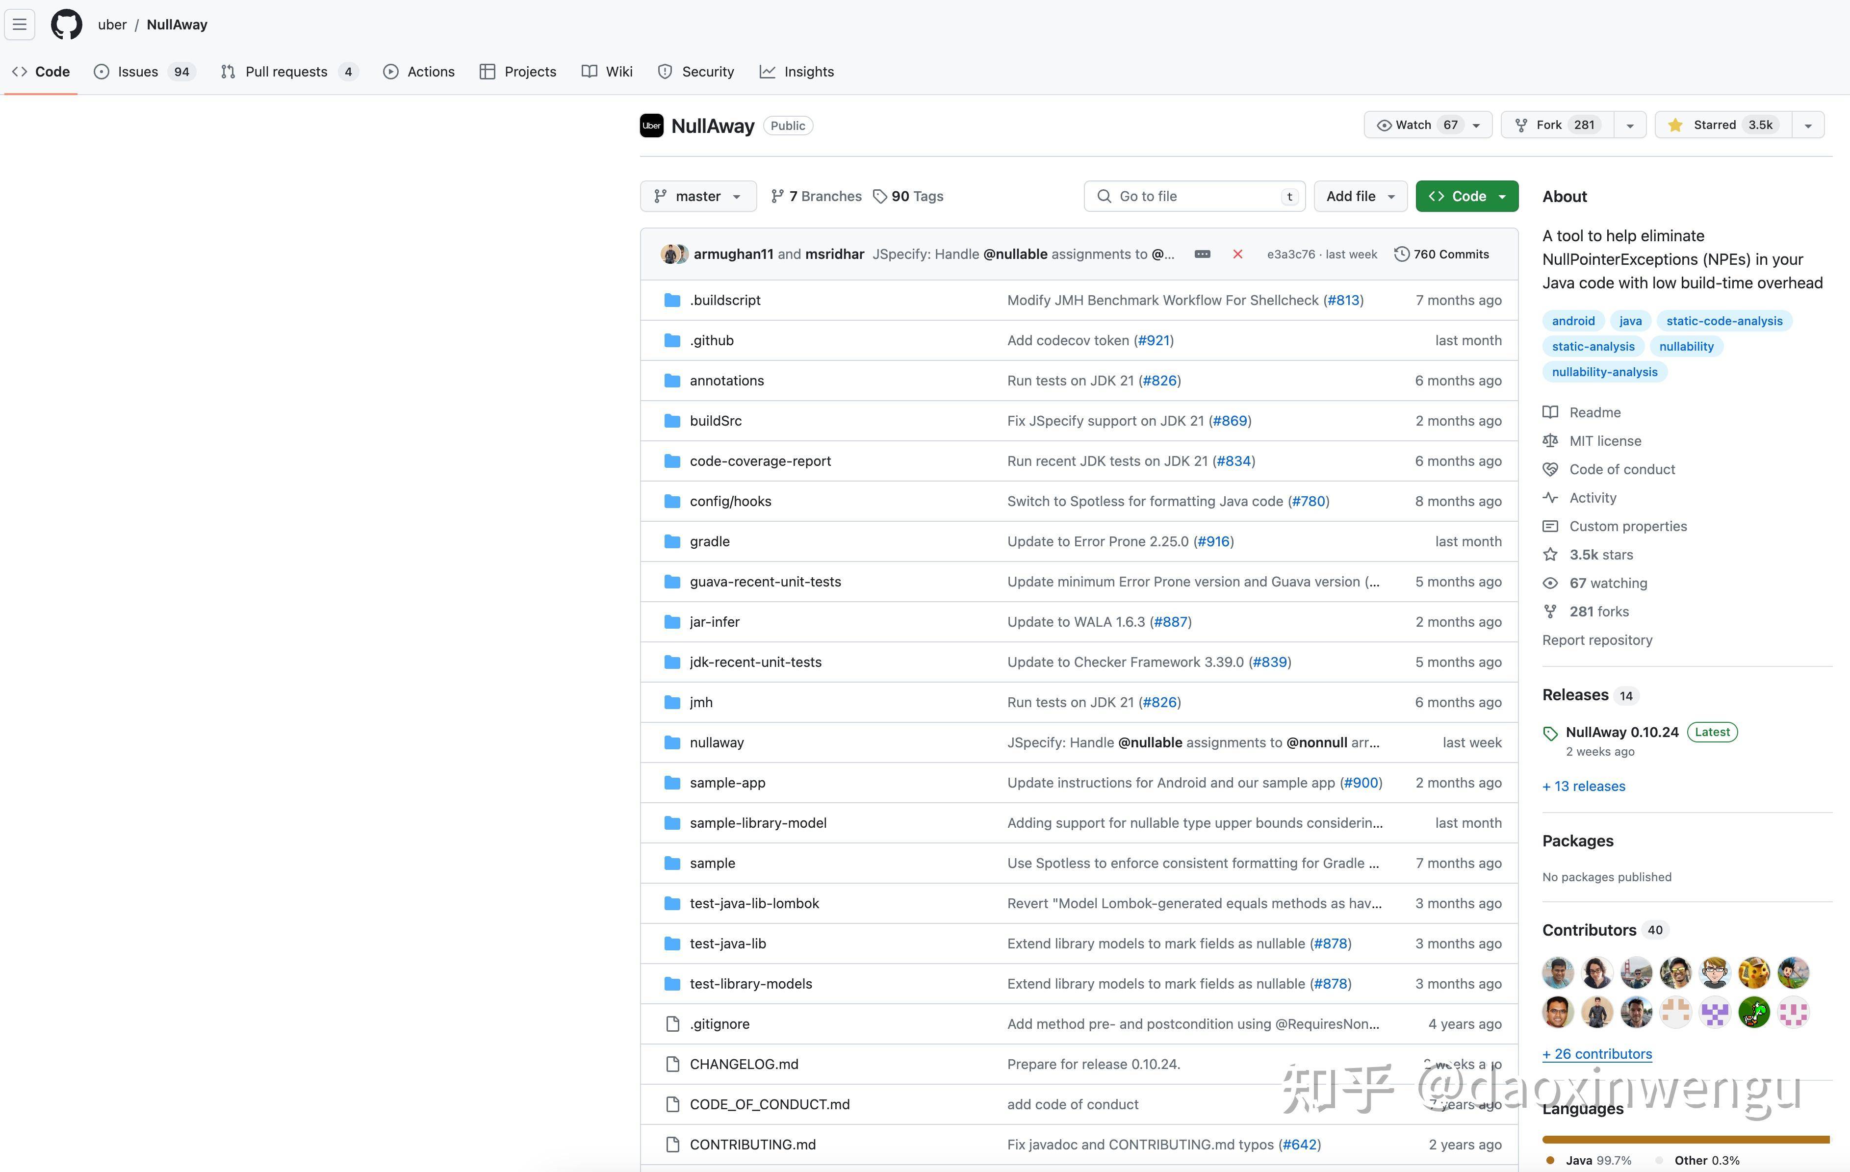Open the green Code dropdown
The image size is (1850, 1172).
[x=1466, y=197]
